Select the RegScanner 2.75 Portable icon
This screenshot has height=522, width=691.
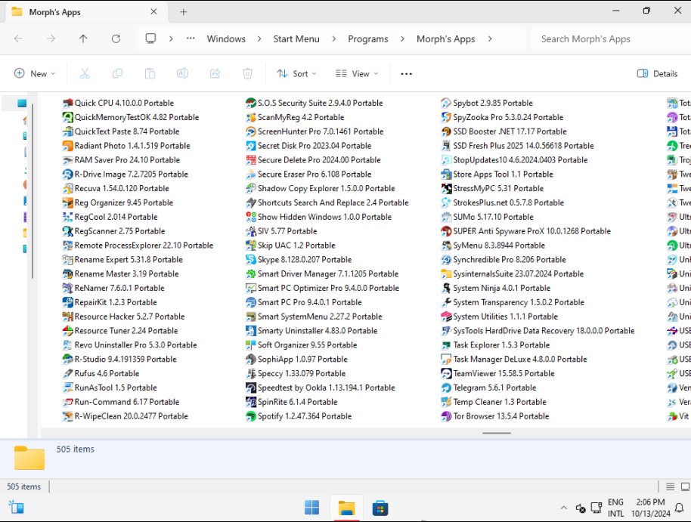tap(67, 231)
